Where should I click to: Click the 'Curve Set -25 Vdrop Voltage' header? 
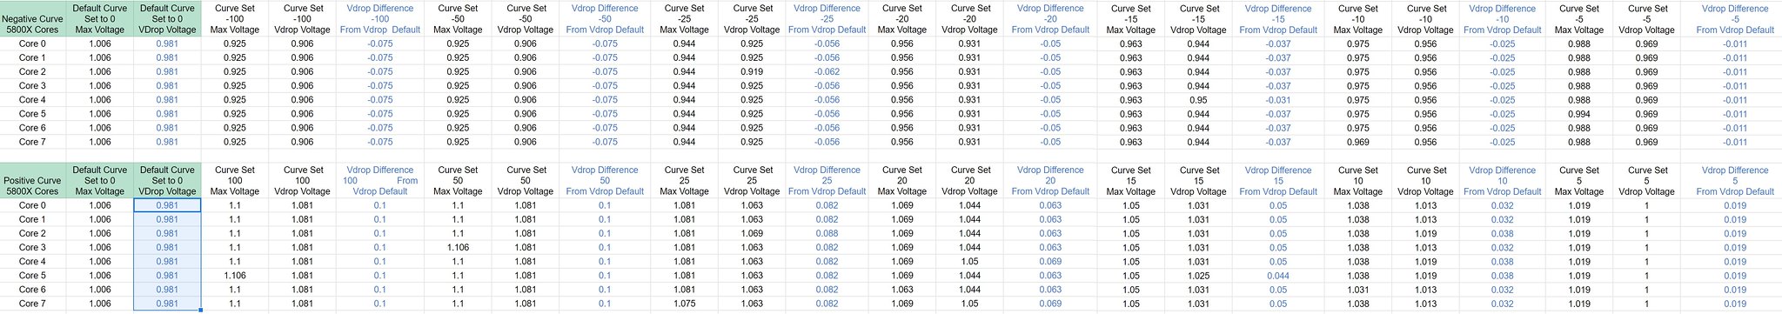[751, 18]
